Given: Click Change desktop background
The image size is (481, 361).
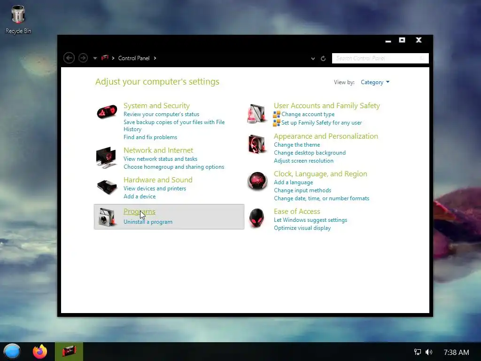Looking at the screenshot, I should click(310, 153).
